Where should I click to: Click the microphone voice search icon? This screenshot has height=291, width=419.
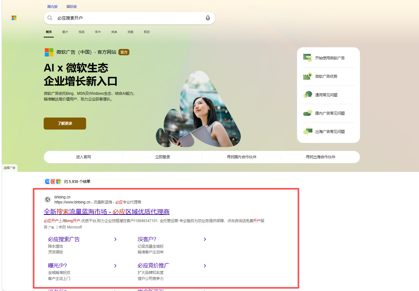208,18
